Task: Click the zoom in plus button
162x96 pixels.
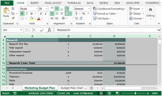Action: click(148, 93)
